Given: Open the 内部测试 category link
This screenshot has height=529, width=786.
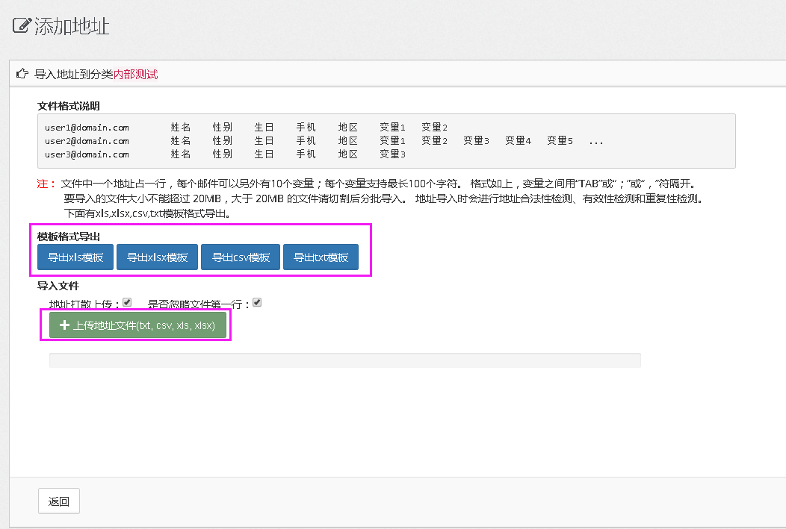Looking at the screenshot, I should [x=135, y=74].
